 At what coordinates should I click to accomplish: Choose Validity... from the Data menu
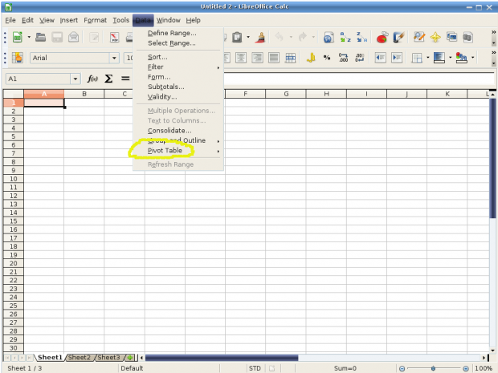click(x=178, y=97)
